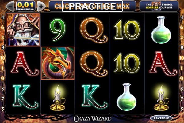Click the potion flask on reel four
Screen dimensions: 184x123
127,97
